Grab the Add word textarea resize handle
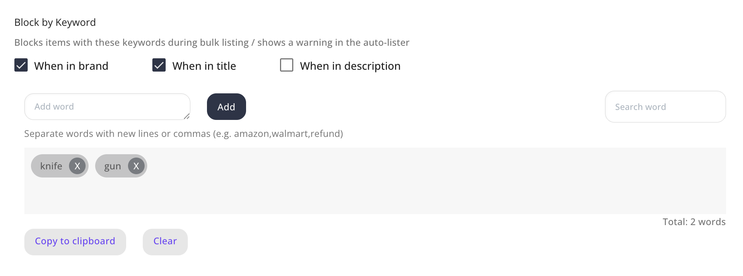 coord(187,116)
